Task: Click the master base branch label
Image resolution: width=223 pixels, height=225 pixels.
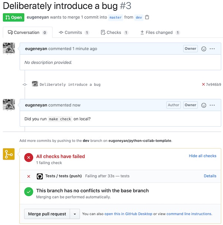Action: point(116,17)
